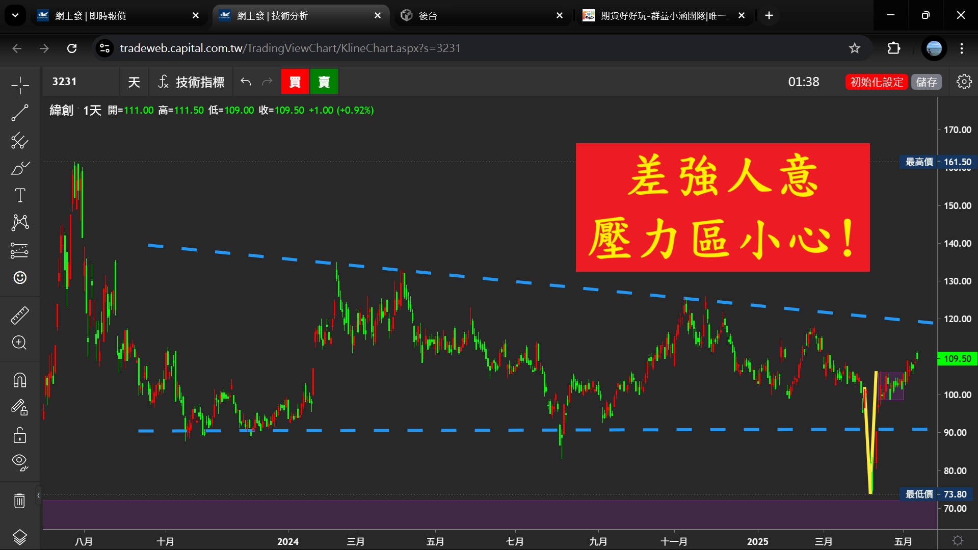Open the browser extensions menu
This screenshot has width=978, height=550.
point(894,48)
